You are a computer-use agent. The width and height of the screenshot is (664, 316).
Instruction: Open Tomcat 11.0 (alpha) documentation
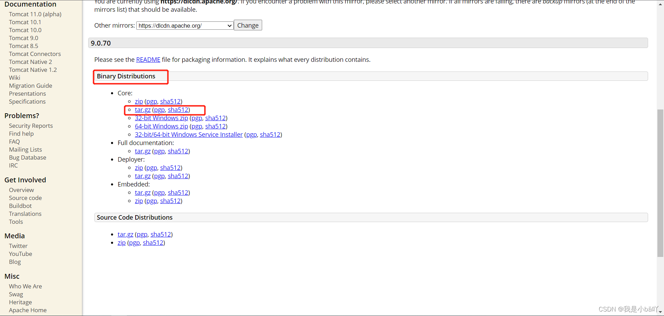click(x=35, y=14)
